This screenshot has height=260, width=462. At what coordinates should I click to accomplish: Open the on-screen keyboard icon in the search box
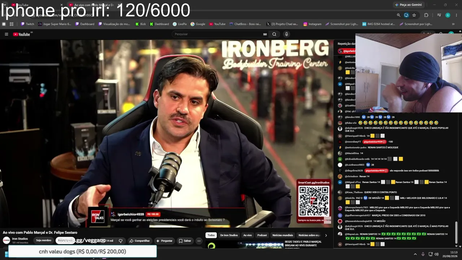[265, 34]
